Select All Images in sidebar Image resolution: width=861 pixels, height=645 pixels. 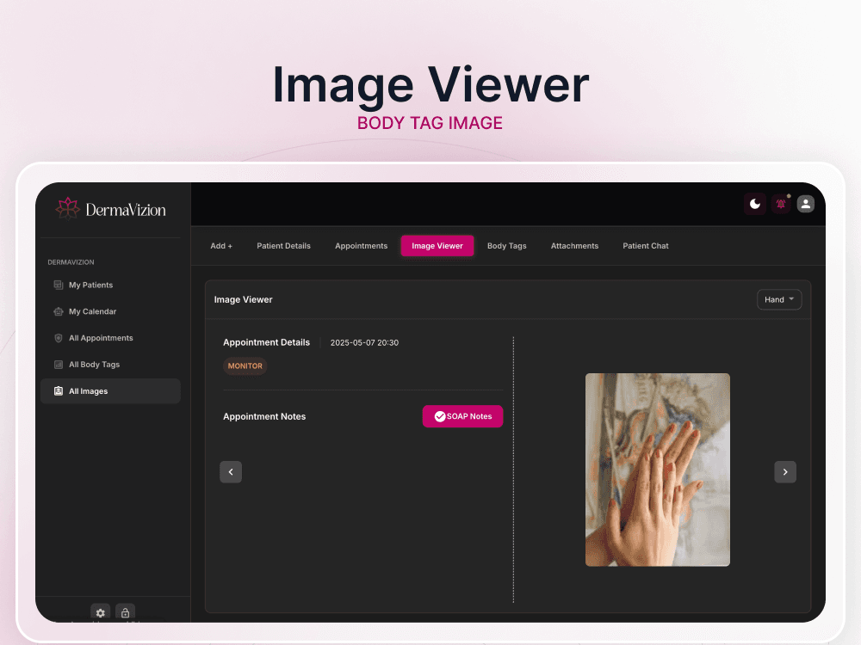point(110,391)
